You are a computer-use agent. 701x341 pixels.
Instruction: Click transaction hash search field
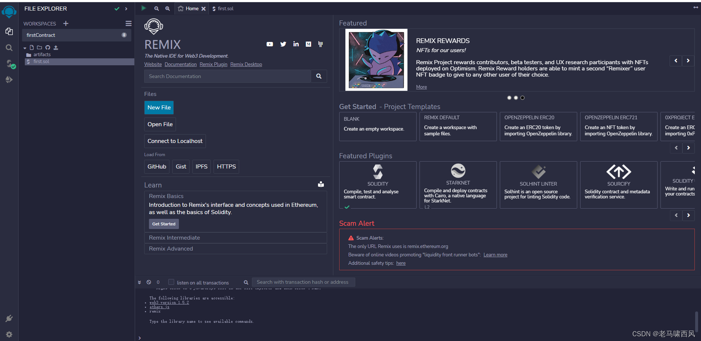click(x=303, y=282)
